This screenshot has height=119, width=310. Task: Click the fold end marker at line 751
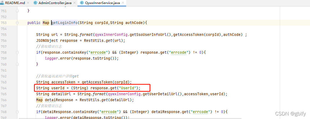[17, 11]
